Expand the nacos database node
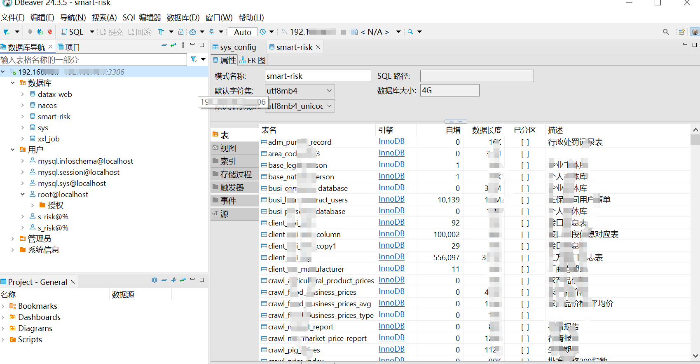 23,105
